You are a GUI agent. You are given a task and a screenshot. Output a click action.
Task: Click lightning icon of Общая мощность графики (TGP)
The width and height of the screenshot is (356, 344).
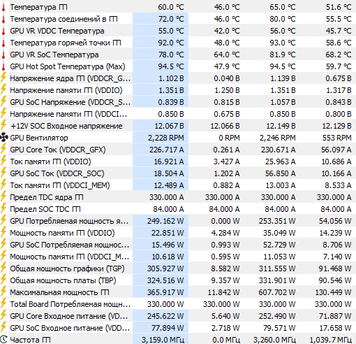3,268
